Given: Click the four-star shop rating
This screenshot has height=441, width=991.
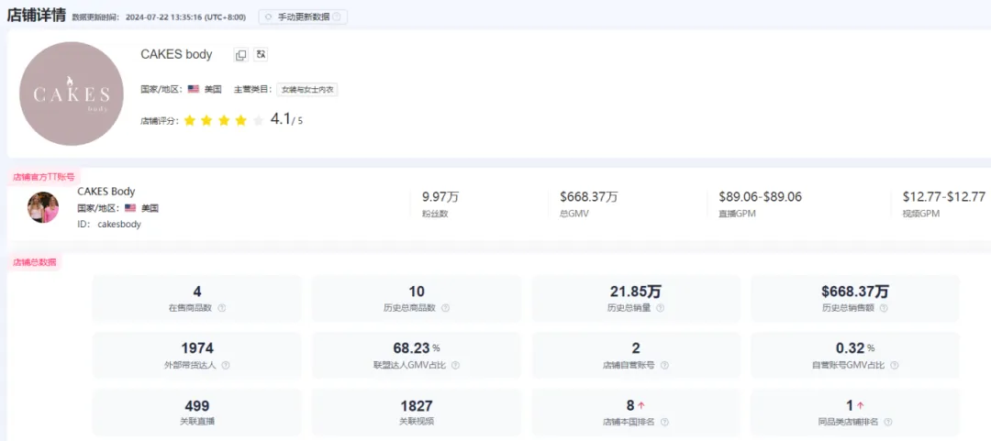Looking at the screenshot, I should [224, 120].
